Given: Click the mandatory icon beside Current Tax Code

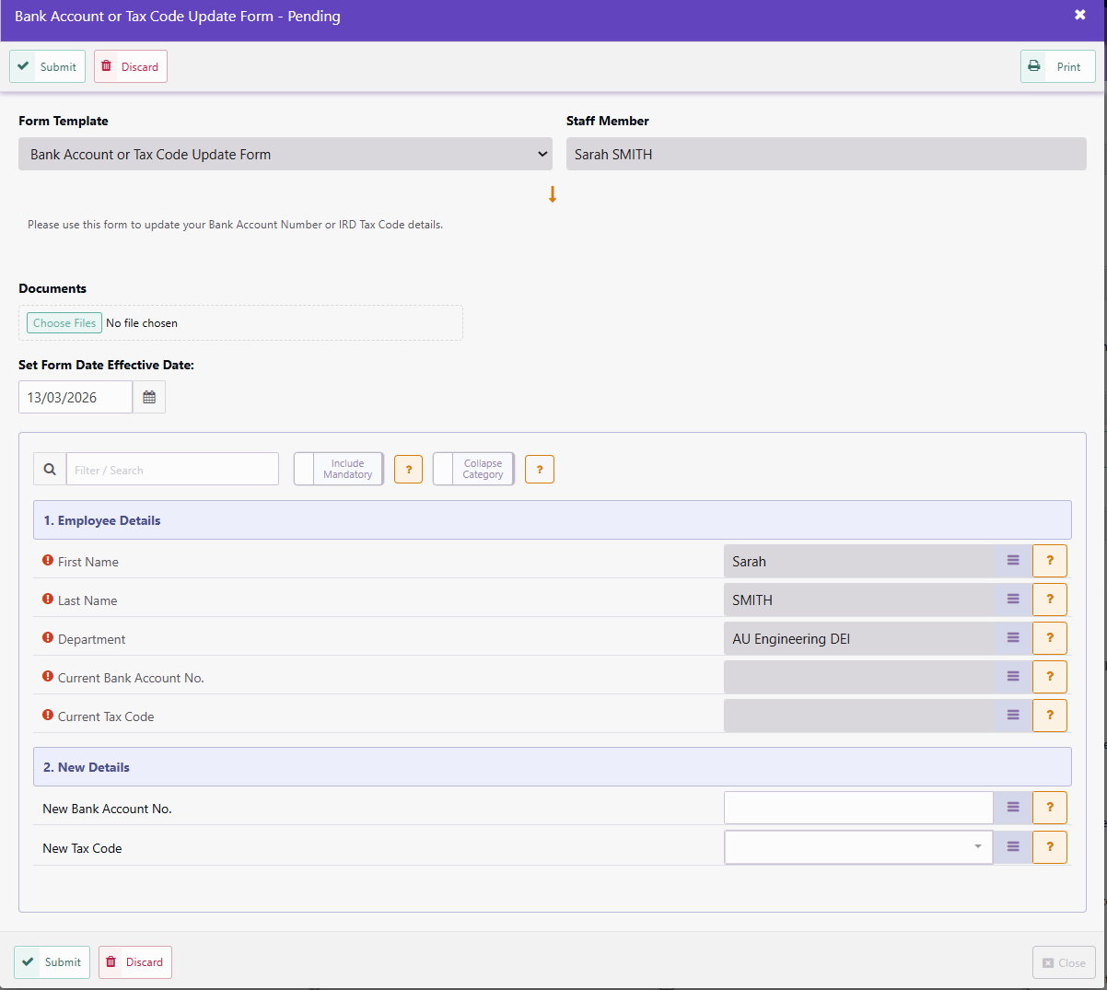Looking at the screenshot, I should [x=48, y=715].
